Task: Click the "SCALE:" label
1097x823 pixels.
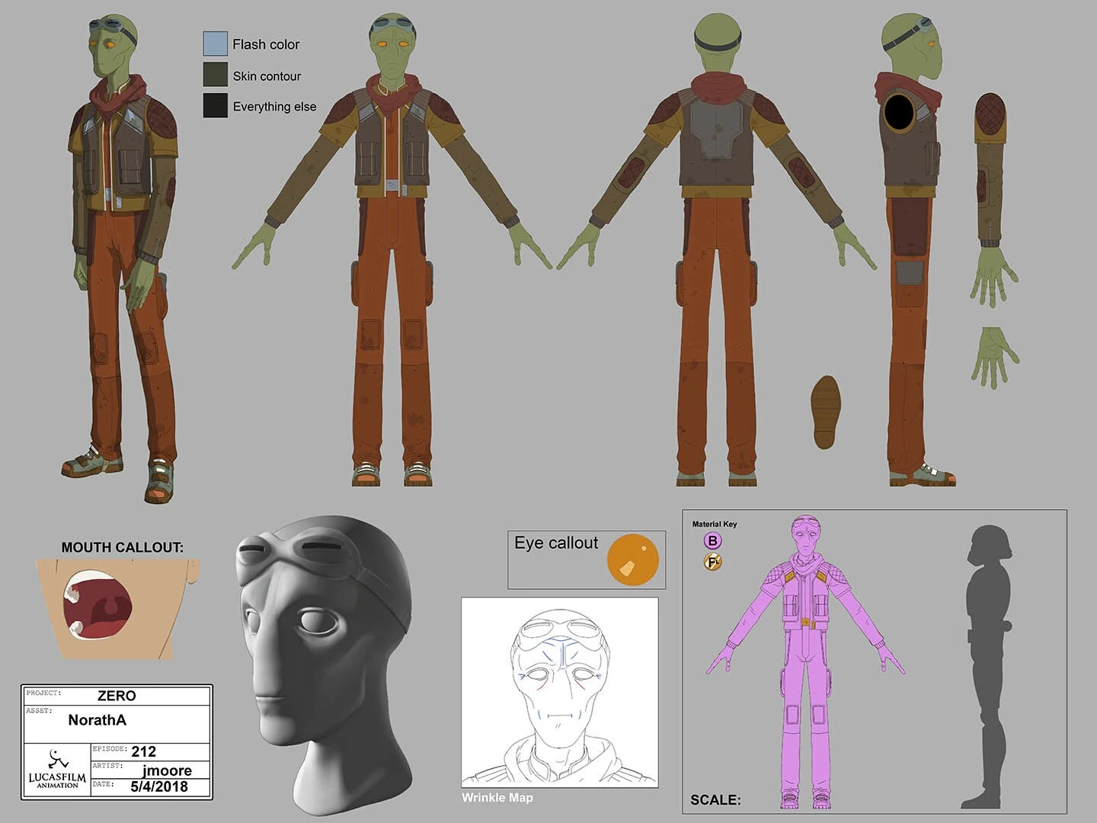Action: point(715,799)
